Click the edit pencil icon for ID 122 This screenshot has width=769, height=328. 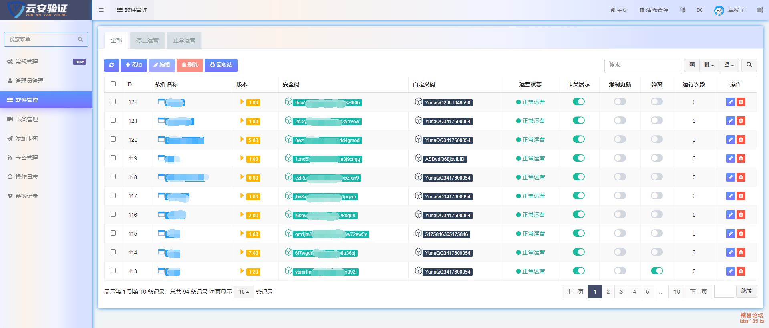pyautogui.click(x=730, y=102)
